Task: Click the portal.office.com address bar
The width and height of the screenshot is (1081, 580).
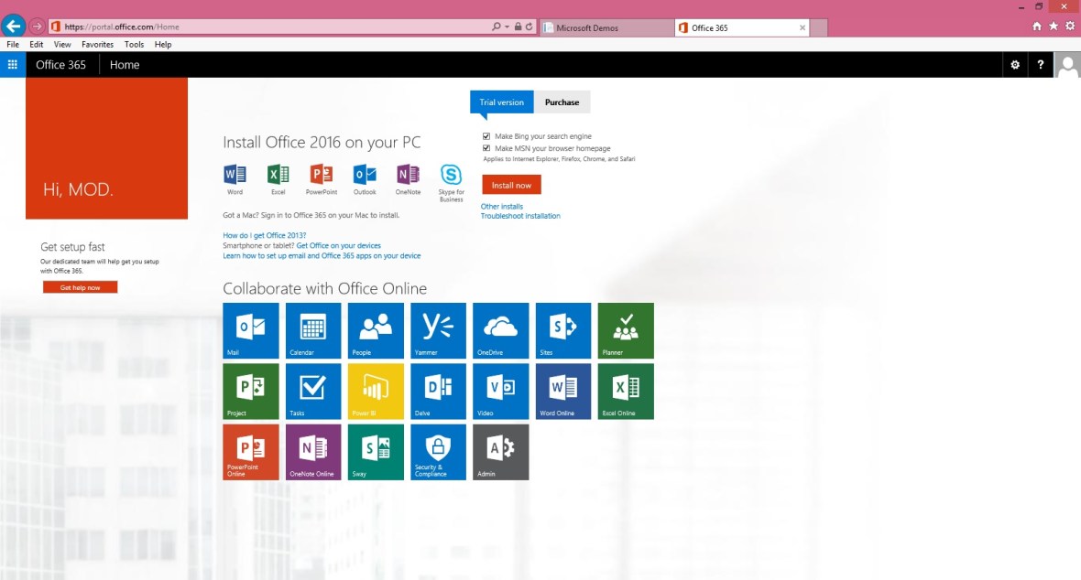Action: (x=275, y=27)
